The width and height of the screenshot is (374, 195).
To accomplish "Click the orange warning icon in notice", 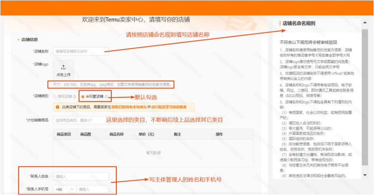I will (58, 107).
